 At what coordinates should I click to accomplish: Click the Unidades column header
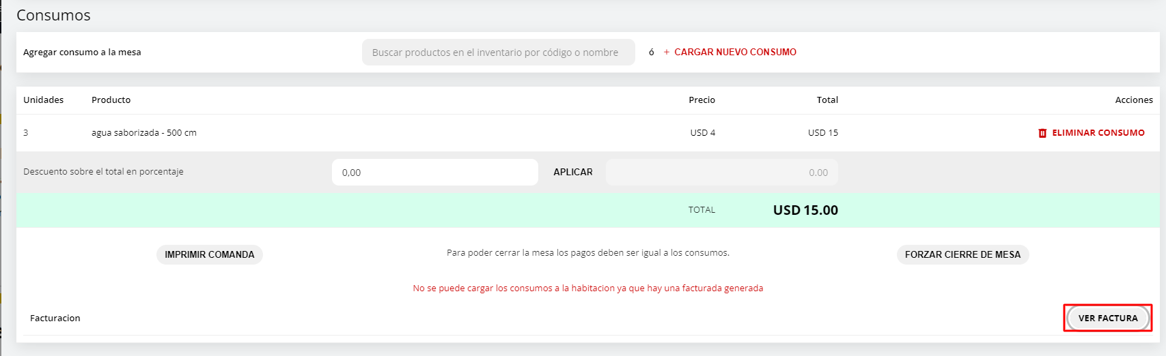[43, 100]
